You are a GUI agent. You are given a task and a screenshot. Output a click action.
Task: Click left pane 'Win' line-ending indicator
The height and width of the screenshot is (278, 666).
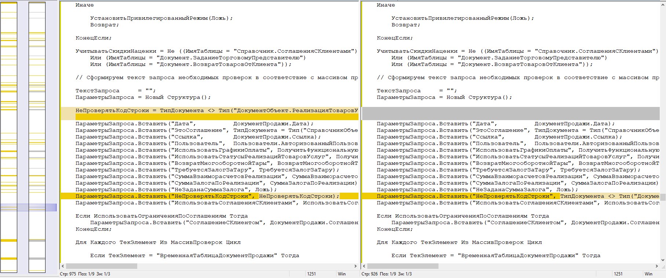pos(342,274)
